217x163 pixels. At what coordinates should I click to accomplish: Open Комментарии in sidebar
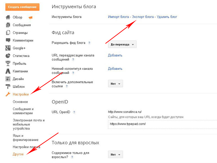pos(23,40)
